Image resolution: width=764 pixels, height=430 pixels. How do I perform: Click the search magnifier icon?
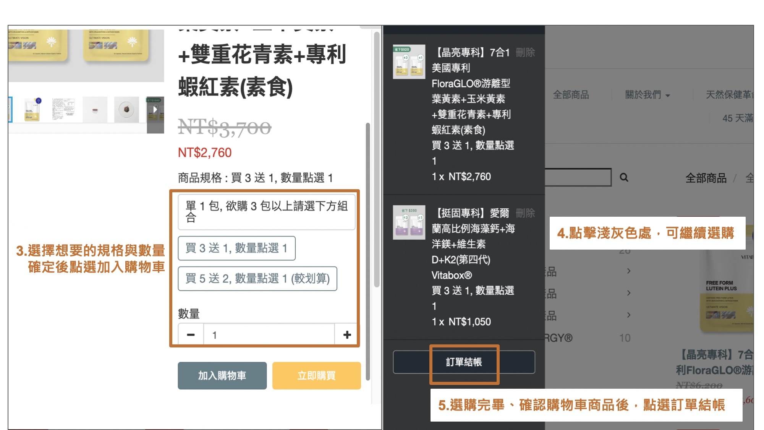[x=624, y=177]
